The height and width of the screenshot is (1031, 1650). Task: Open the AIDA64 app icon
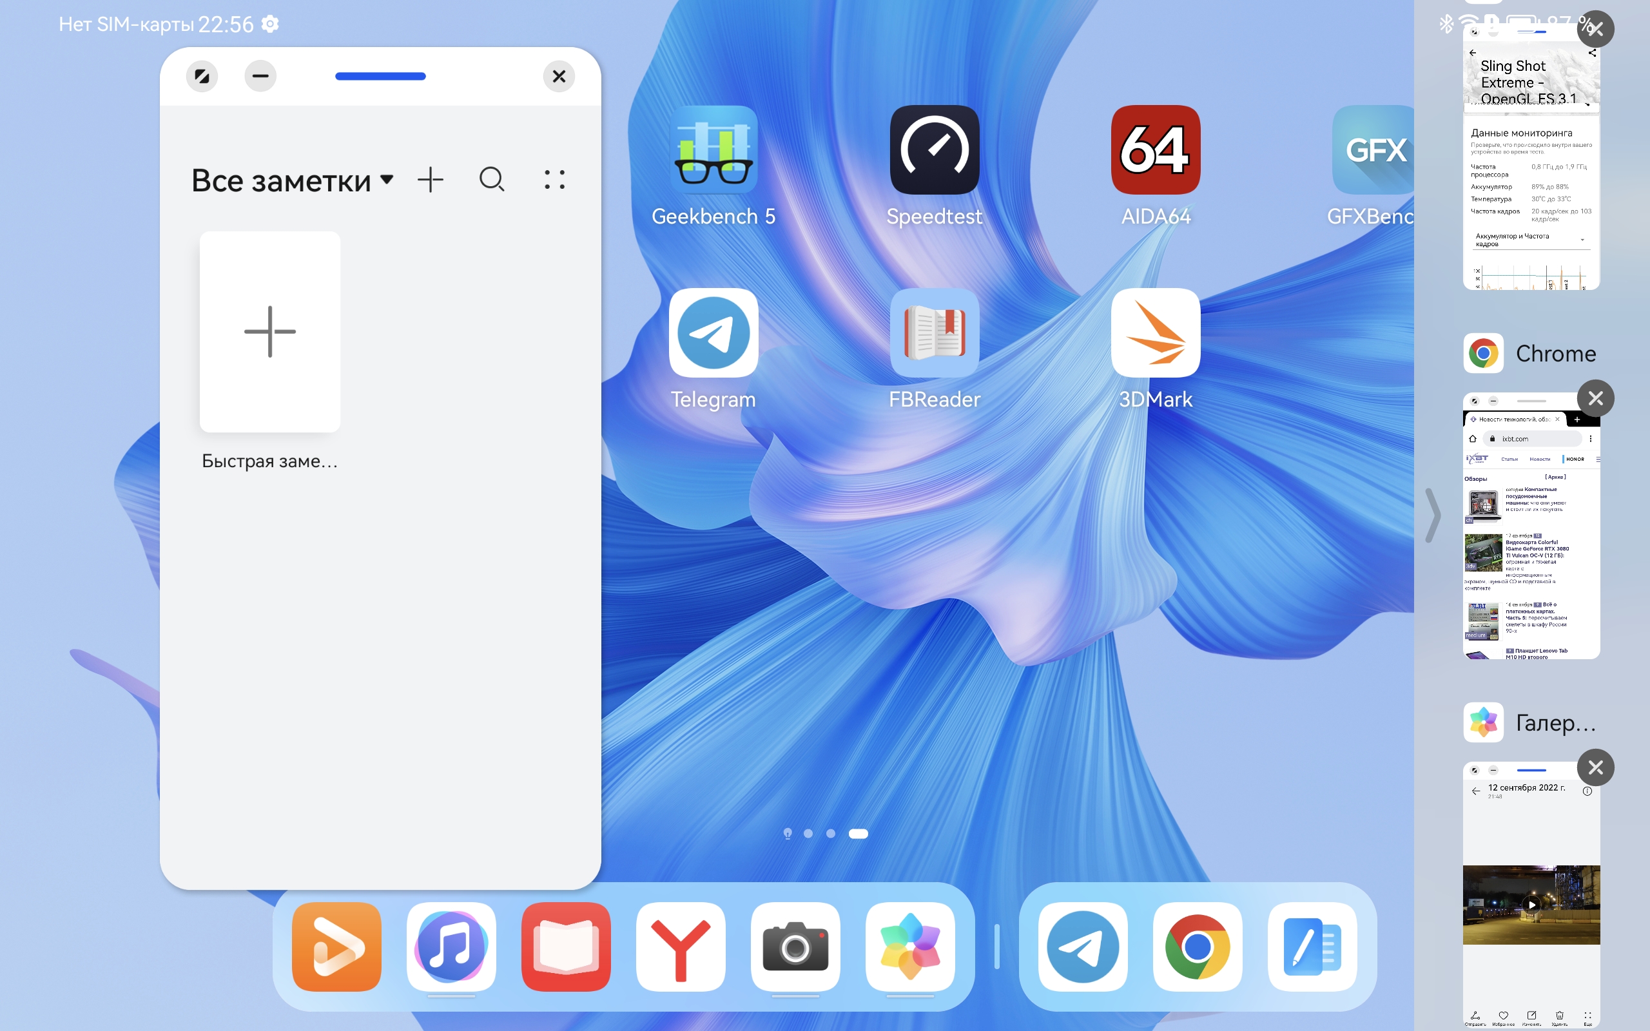[1155, 150]
